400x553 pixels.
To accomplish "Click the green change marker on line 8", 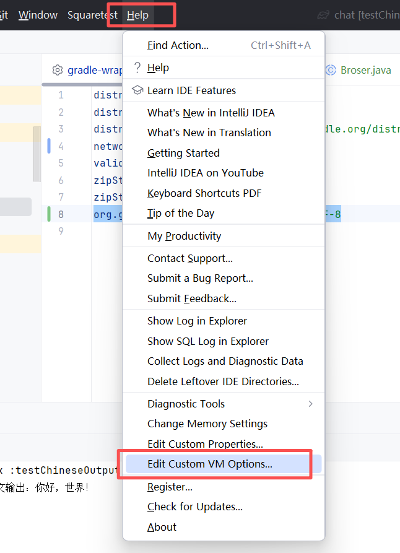I will (x=49, y=214).
